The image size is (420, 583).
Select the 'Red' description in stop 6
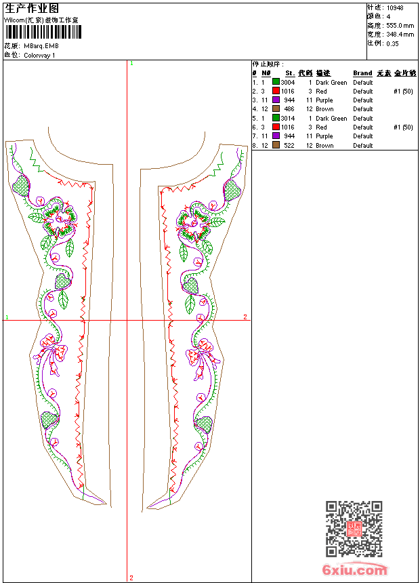(x=321, y=127)
